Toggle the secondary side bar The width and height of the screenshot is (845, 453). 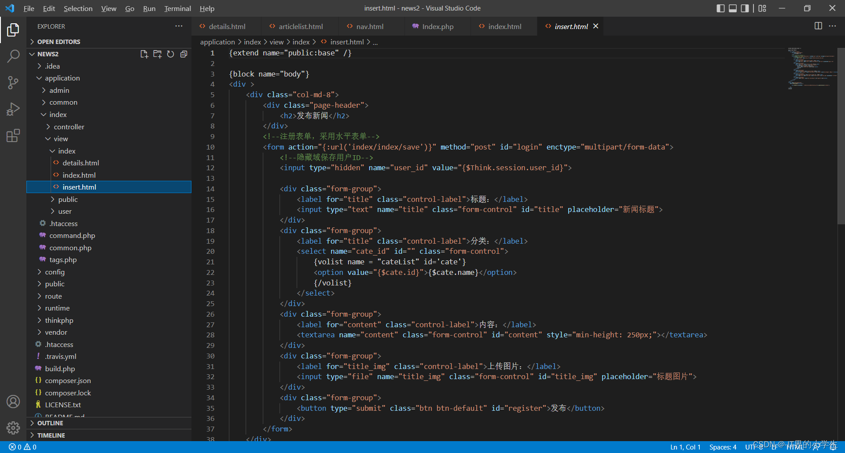[745, 8]
